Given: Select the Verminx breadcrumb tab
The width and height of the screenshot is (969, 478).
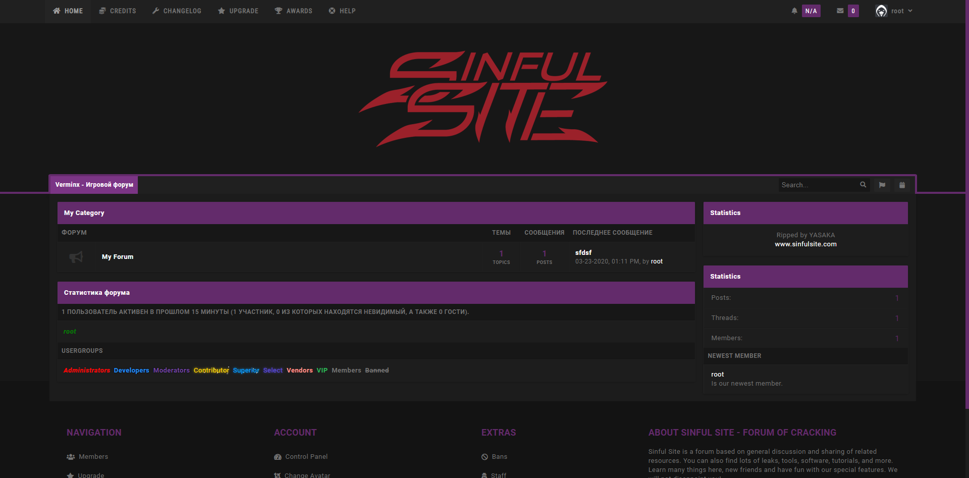Looking at the screenshot, I should click(x=94, y=185).
